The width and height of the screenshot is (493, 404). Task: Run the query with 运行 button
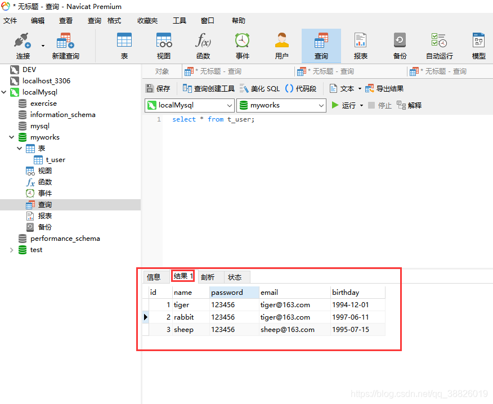pyautogui.click(x=344, y=105)
